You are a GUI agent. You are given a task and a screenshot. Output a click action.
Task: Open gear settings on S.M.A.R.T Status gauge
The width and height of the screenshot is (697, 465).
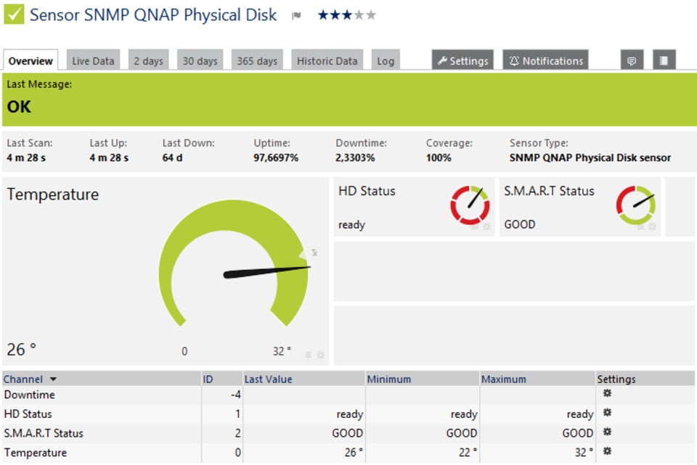click(652, 228)
